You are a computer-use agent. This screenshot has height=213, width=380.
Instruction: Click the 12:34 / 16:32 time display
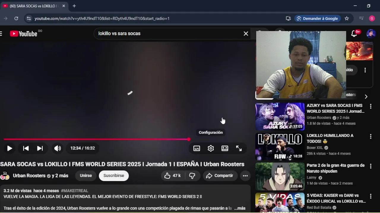click(83, 148)
